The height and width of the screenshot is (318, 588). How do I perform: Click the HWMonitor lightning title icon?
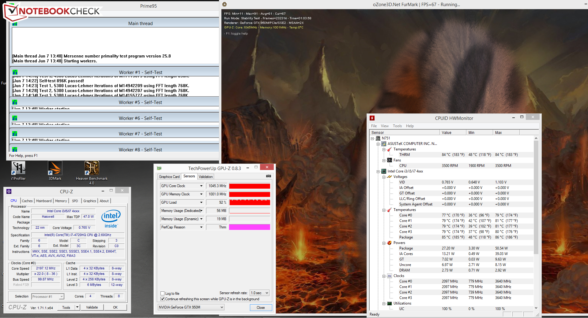pos(372,118)
